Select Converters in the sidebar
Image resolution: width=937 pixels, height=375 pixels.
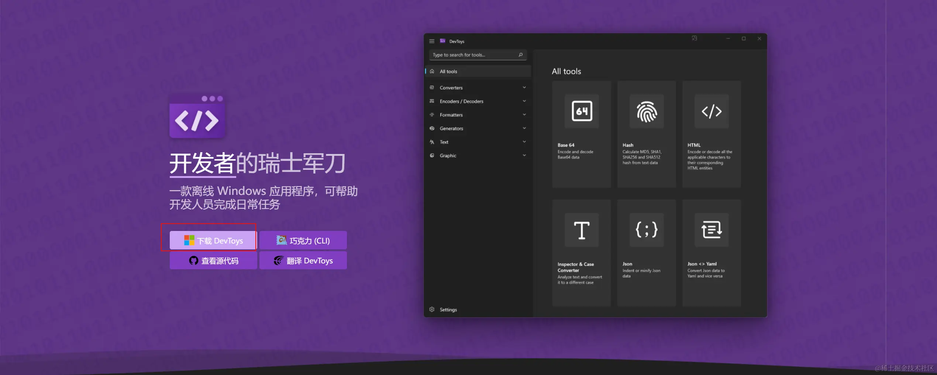coord(478,88)
